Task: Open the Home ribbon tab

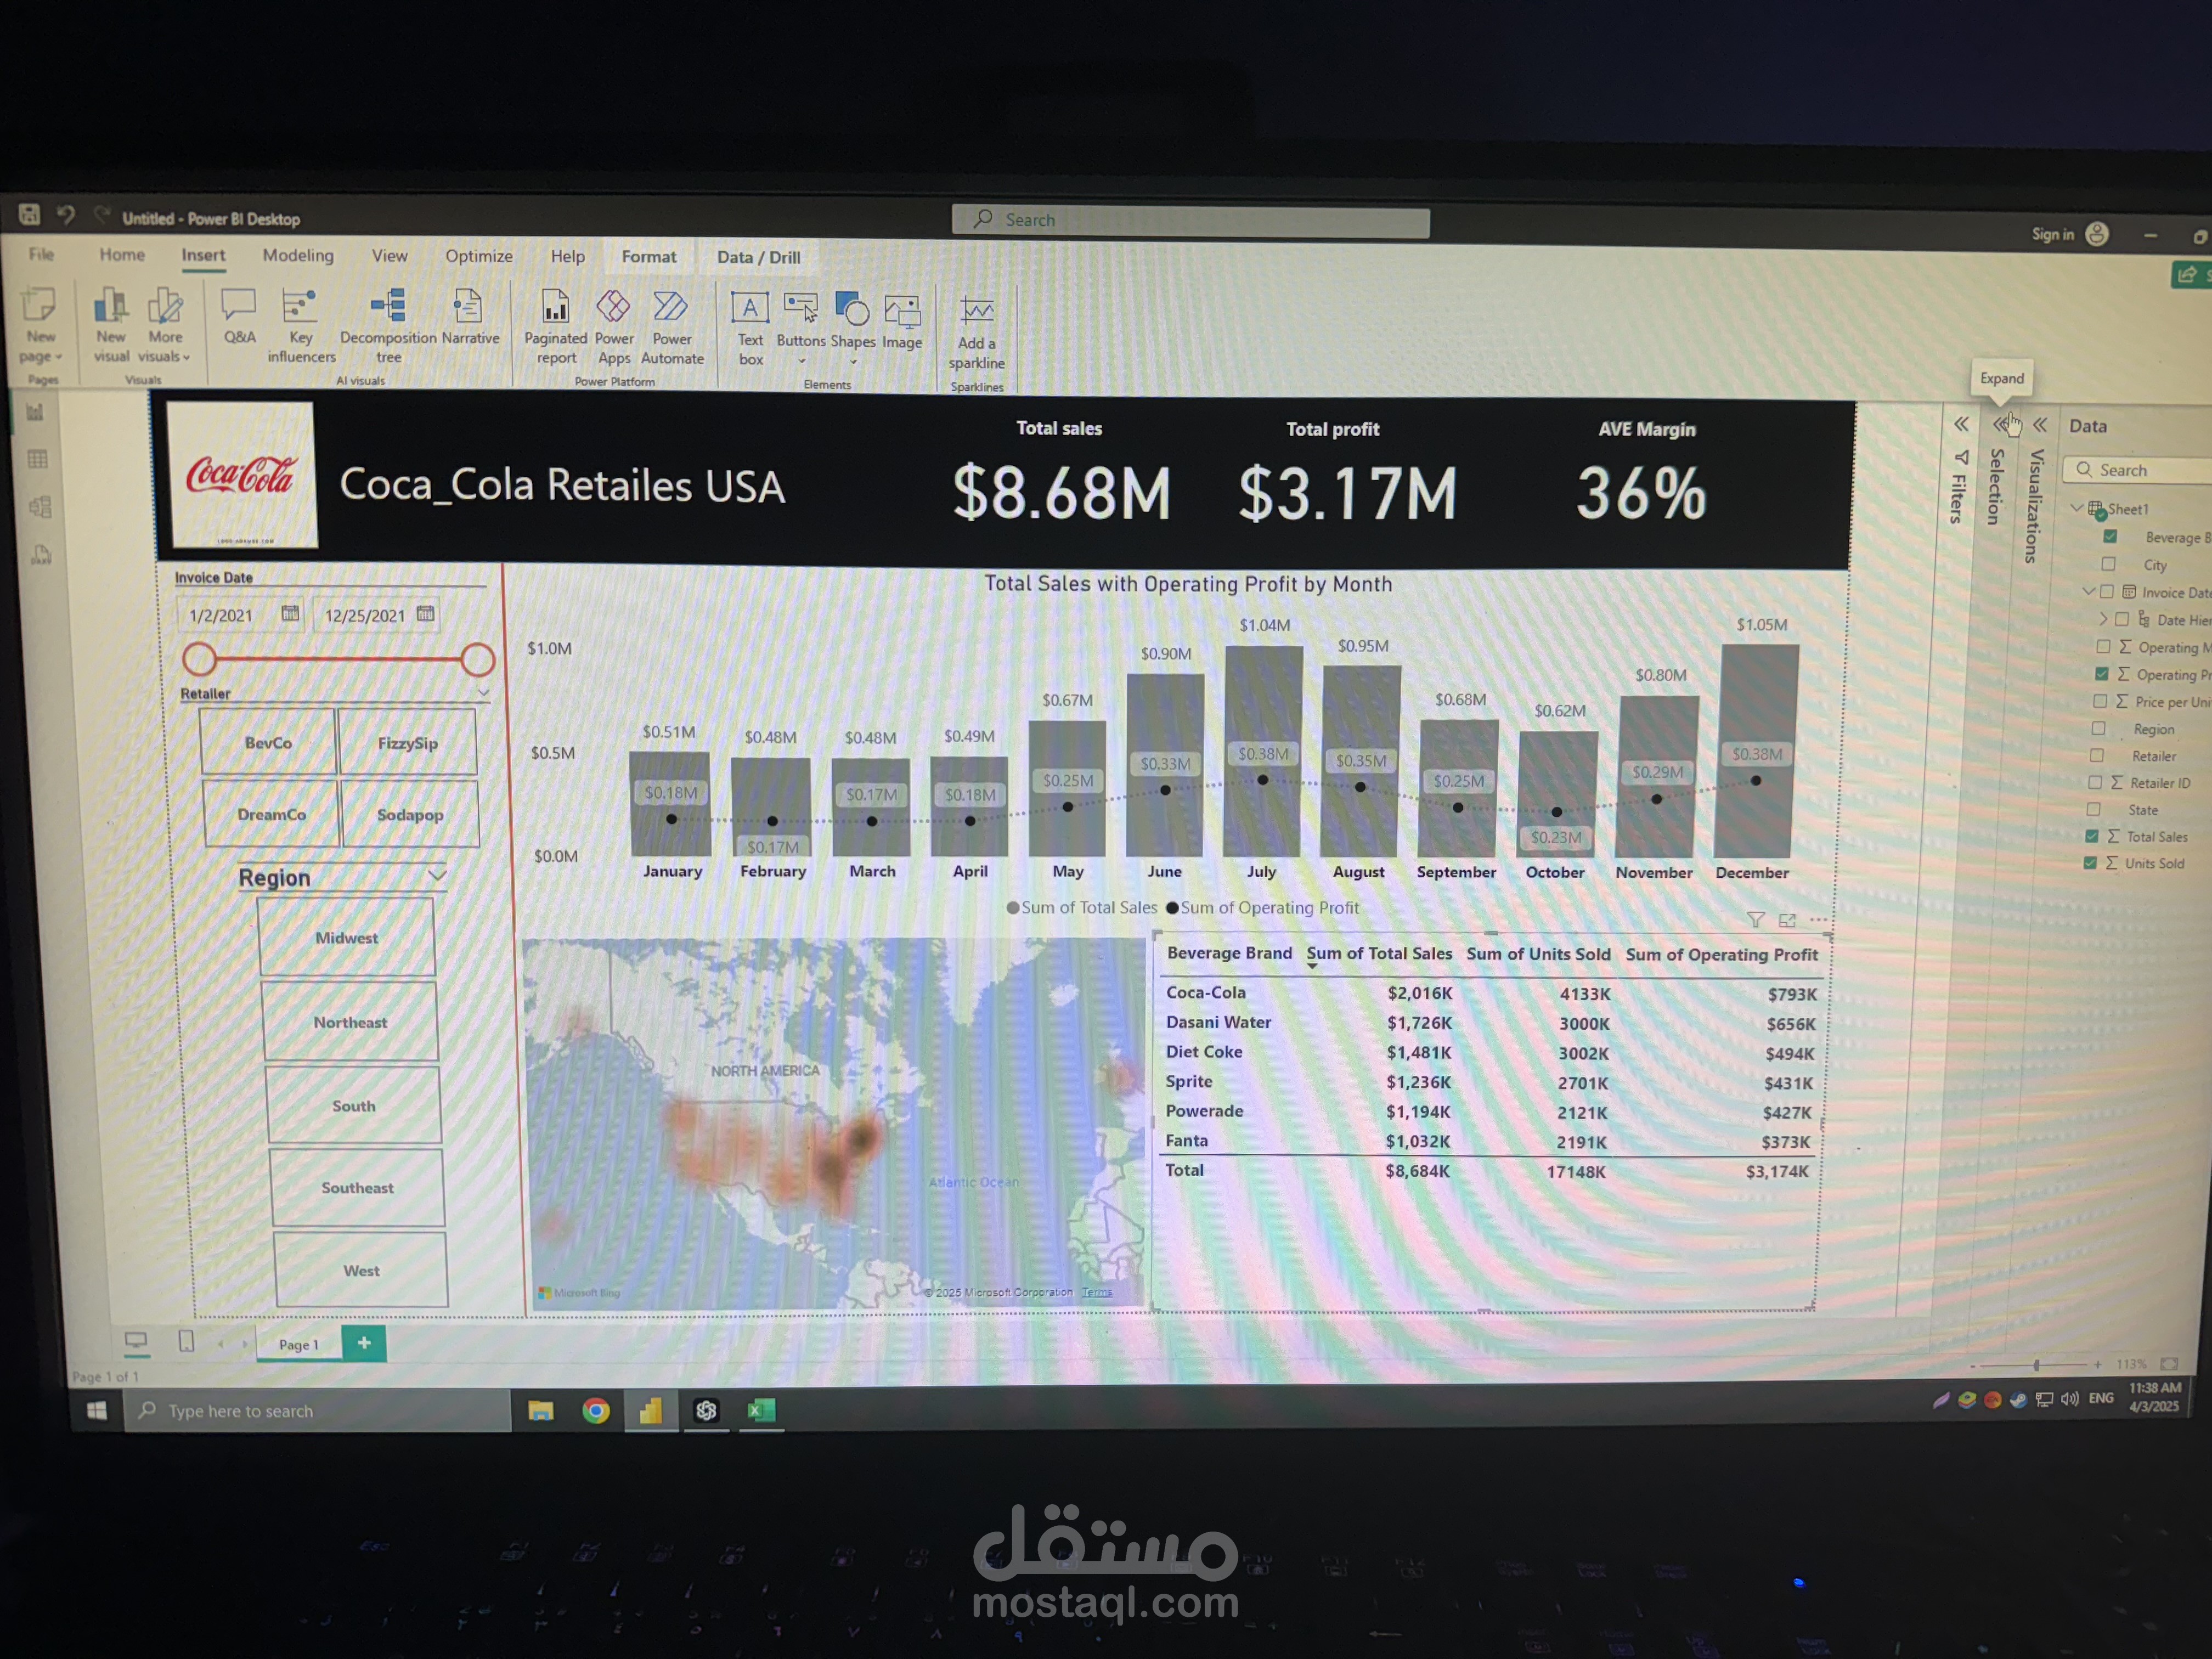Action: point(122,254)
